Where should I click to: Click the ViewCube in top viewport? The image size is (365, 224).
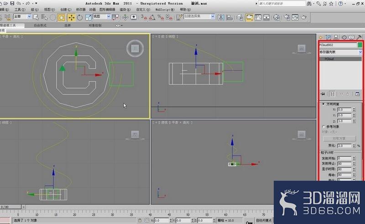tap(135, 48)
